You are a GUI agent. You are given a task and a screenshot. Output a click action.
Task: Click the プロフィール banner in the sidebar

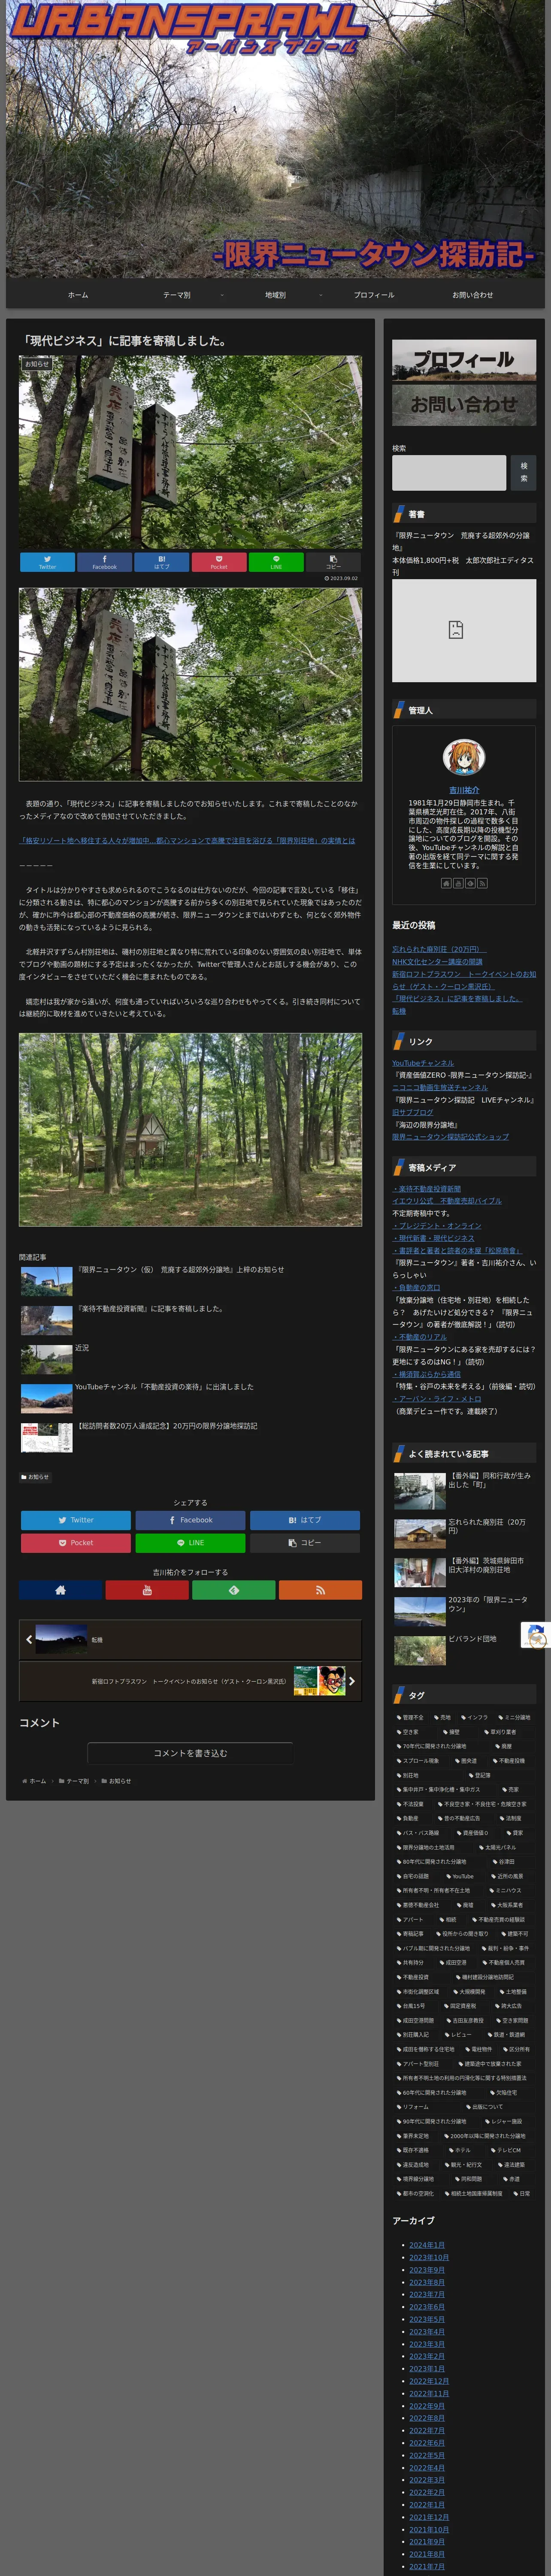click(464, 360)
